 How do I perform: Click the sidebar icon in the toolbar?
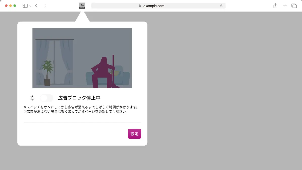point(24,6)
